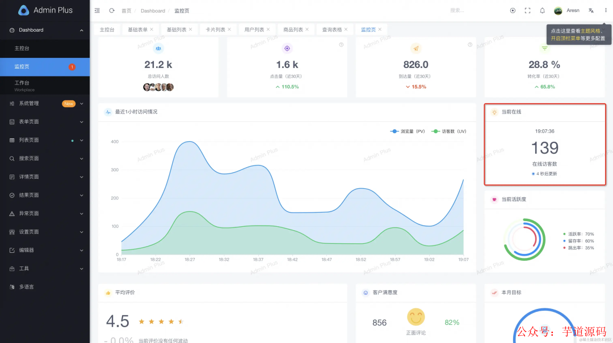Expand the 表单页面 submenu chevron
The width and height of the screenshot is (613, 343).
81,122
